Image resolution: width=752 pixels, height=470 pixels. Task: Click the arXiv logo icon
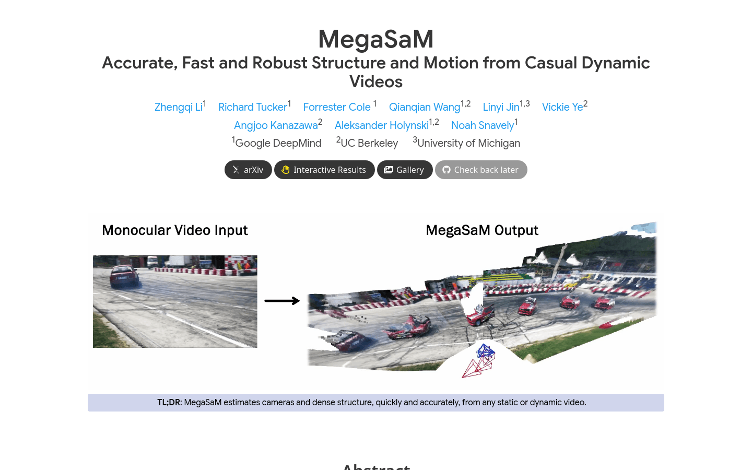pos(236,170)
